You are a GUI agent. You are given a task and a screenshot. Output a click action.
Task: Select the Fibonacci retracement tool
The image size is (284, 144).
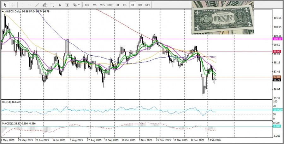pos(52,5)
